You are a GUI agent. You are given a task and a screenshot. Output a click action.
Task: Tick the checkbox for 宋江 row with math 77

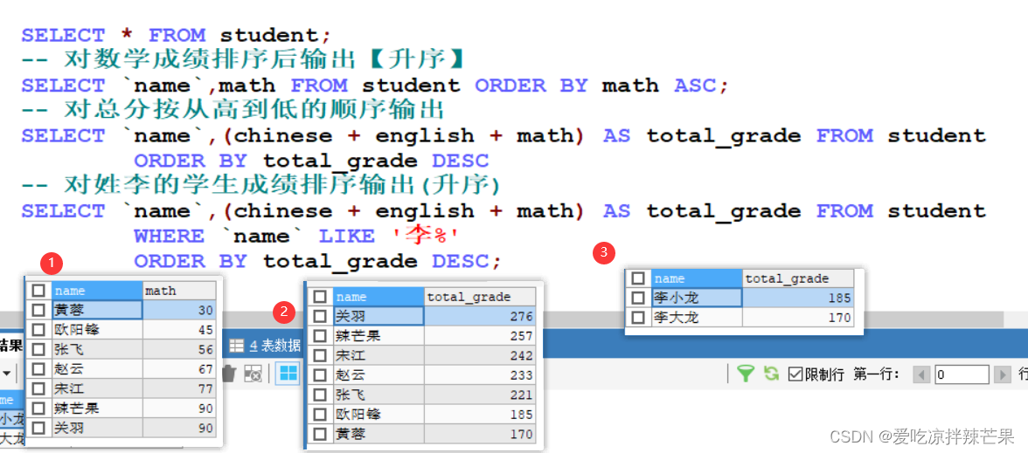pos(39,389)
